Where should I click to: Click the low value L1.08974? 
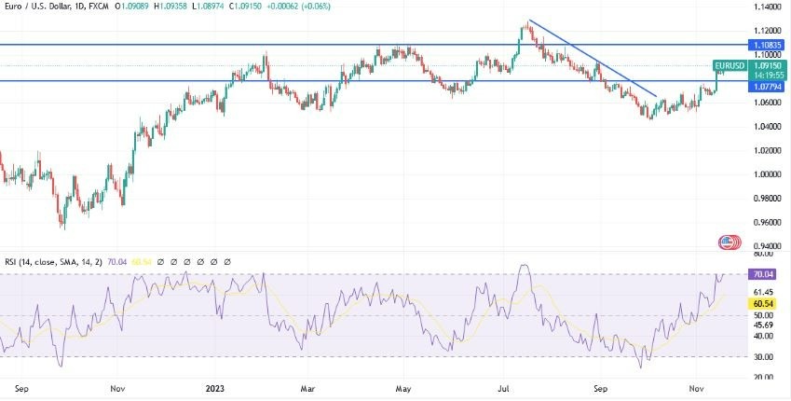coord(208,7)
